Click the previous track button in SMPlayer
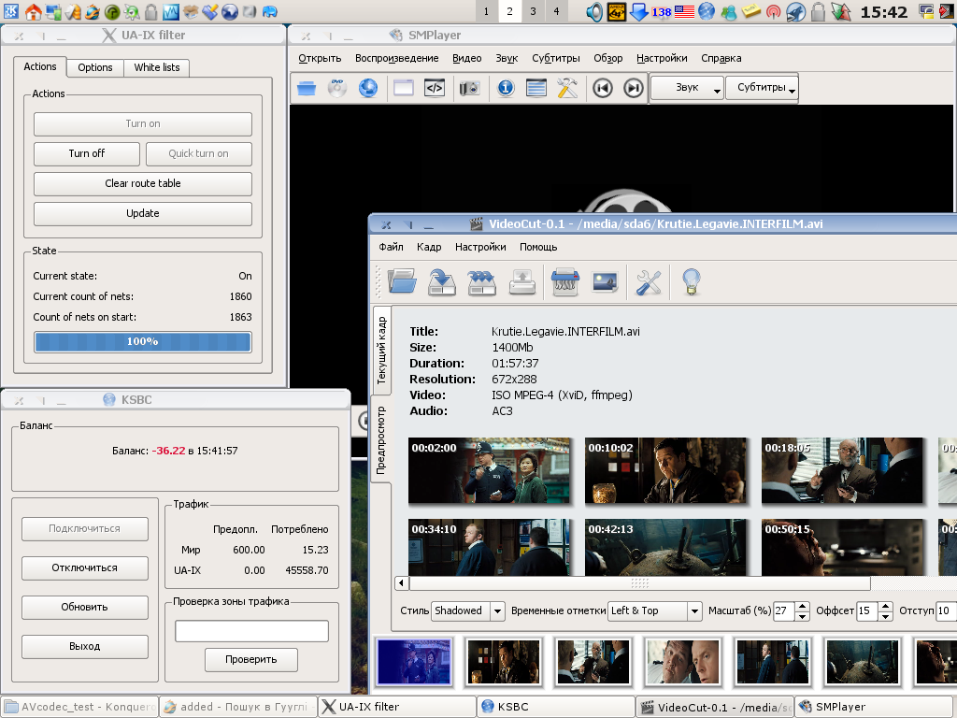 tap(603, 88)
